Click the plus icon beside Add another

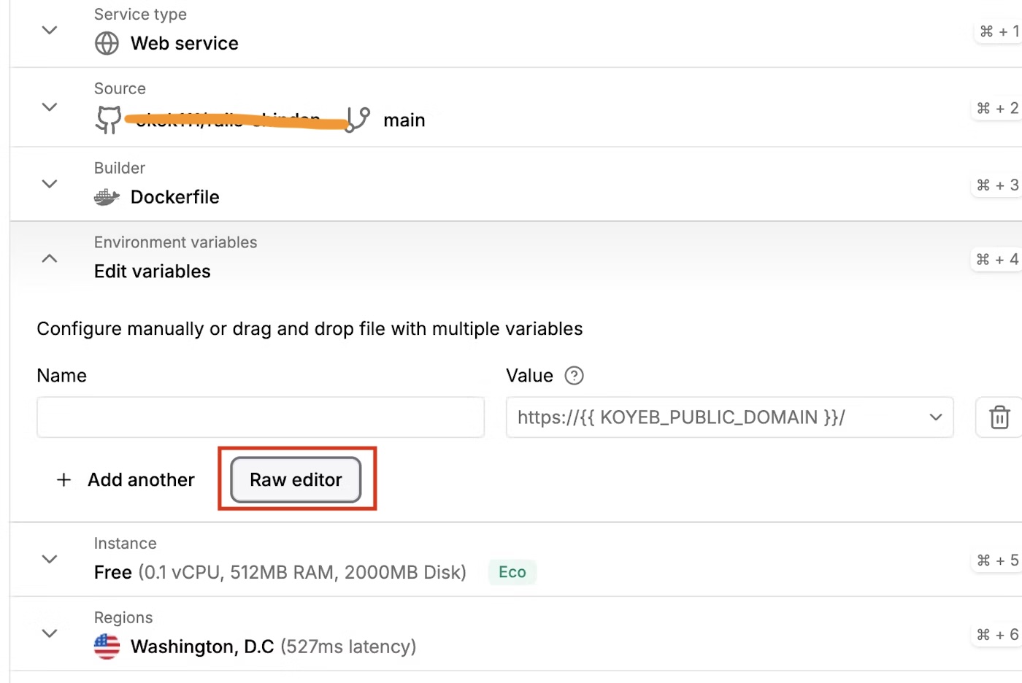(x=64, y=479)
